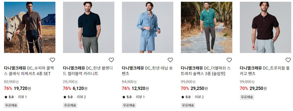Open the 린넨 데님 숏팬츠 title link
The image size is (293, 111).
coord(147,71)
